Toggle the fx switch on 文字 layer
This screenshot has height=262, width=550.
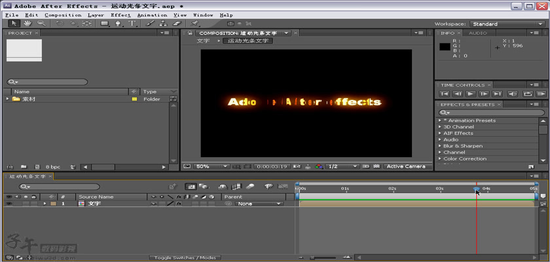click(179, 204)
